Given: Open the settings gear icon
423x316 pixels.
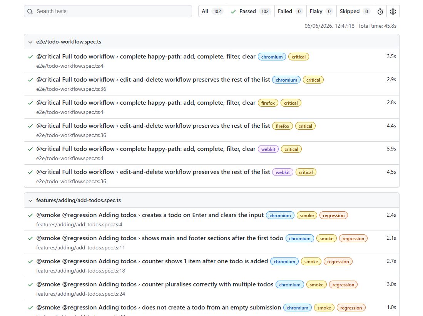Looking at the screenshot, I should (393, 11).
